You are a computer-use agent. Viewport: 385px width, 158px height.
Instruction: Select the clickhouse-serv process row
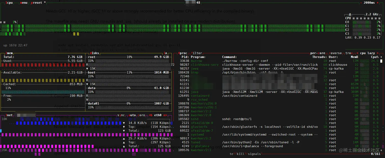[x=279, y=65]
